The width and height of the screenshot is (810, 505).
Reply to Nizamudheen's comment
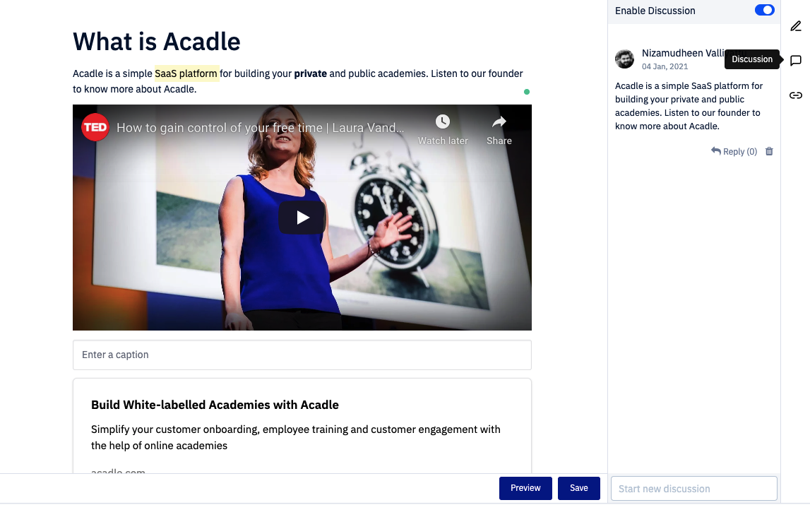(734, 151)
